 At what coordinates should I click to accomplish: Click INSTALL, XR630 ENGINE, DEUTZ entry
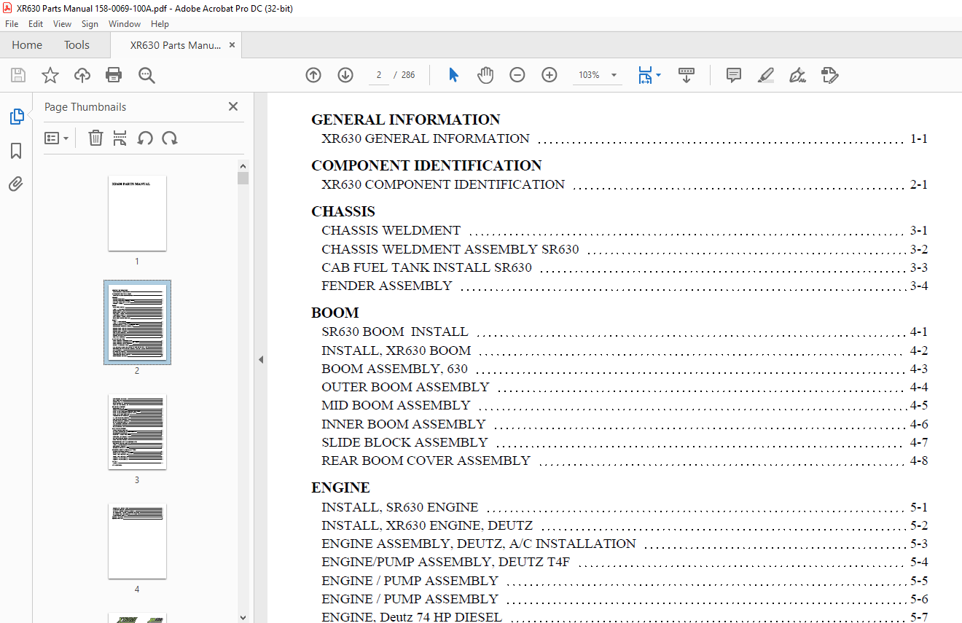624,525
